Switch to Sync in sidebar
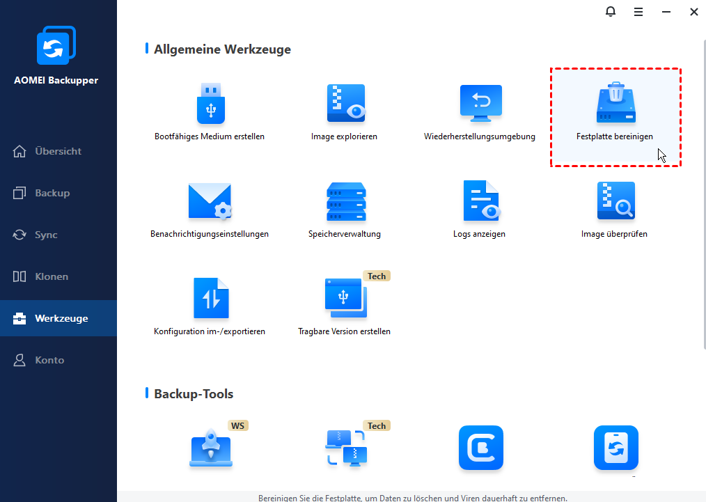 point(58,235)
